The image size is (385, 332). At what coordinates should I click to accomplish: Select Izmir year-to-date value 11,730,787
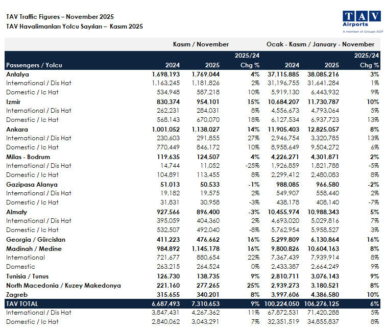[323, 102]
